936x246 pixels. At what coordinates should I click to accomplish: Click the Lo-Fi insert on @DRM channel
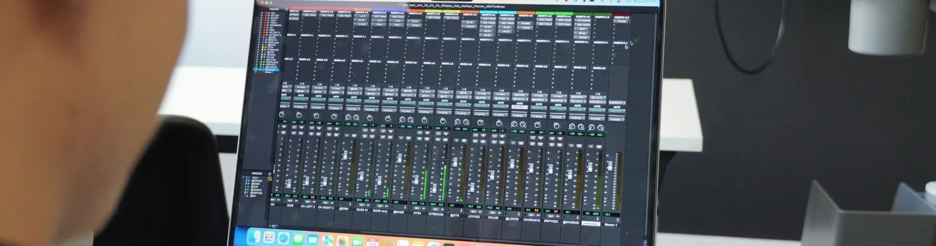pyautogui.click(x=362, y=16)
